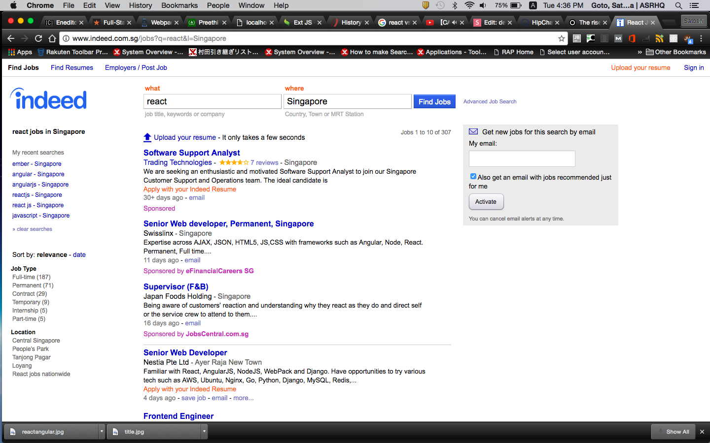Click the browser forward arrow
The width and height of the screenshot is (710, 443).
click(25, 38)
